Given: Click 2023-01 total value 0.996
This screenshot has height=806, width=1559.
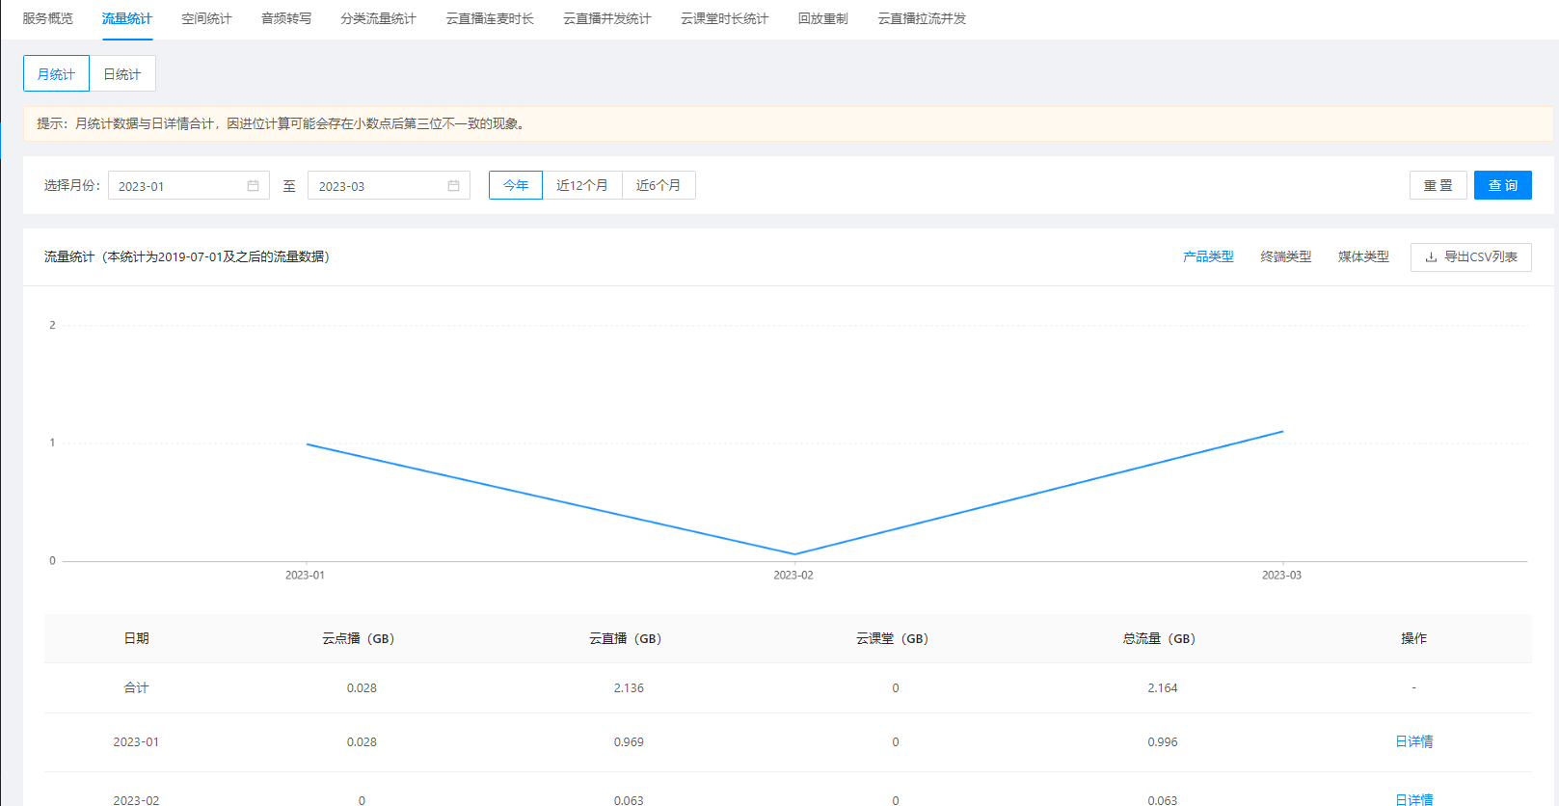Looking at the screenshot, I should click(x=1162, y=741).
